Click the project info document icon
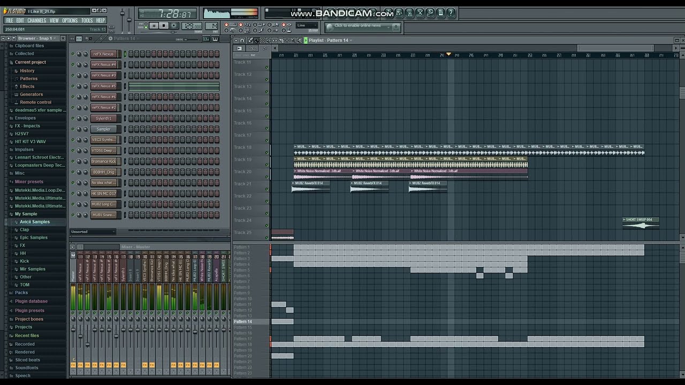Screen dimensions: 685x385 440,13
